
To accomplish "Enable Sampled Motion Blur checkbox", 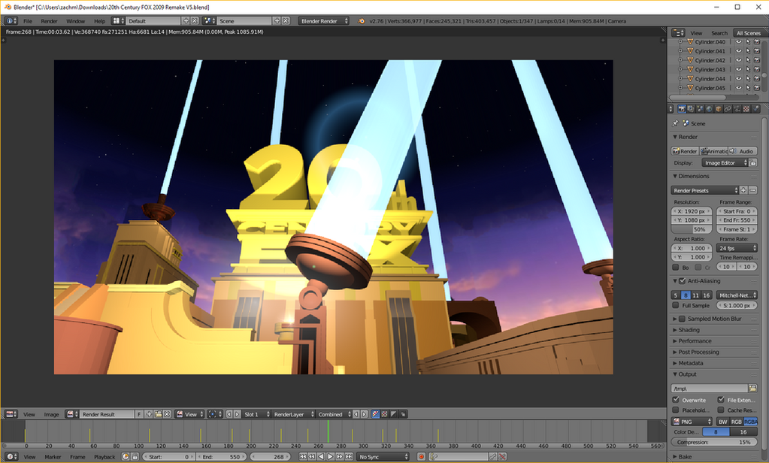I will (x=683, y=319).
